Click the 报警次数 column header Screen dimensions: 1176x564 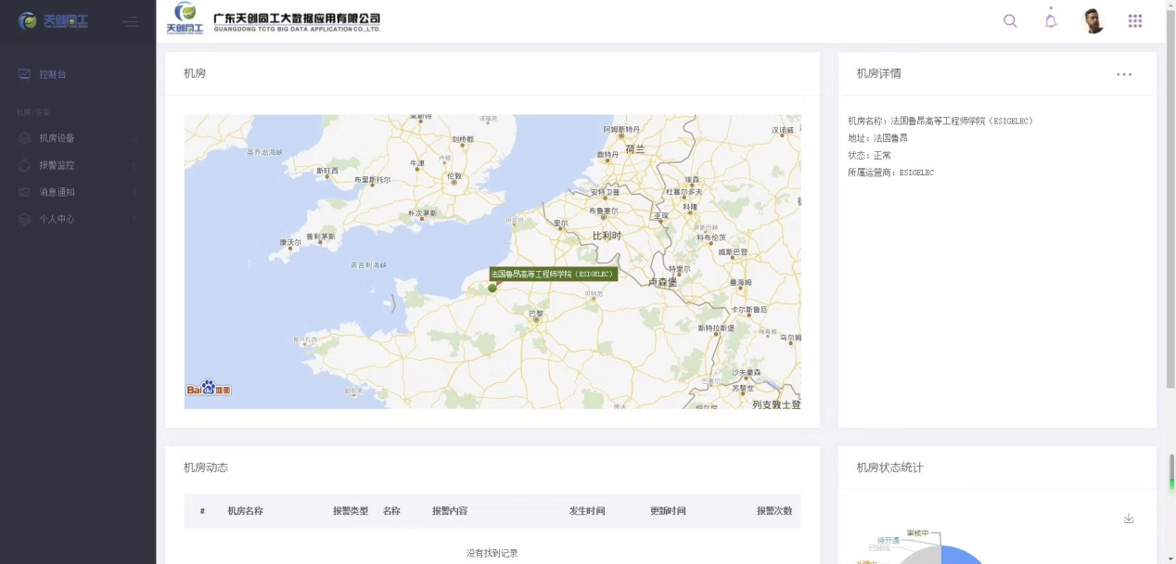tap(774, 511)
